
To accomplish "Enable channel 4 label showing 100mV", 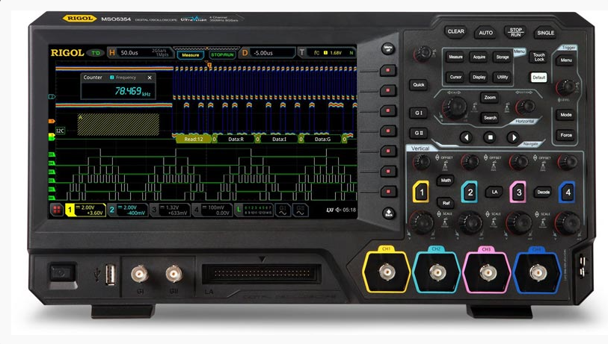I will pyautogui.click(x=212, y=210).
